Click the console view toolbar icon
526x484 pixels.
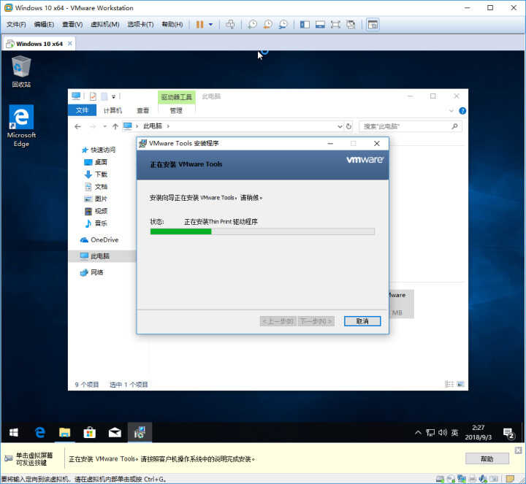coord(373,25)
